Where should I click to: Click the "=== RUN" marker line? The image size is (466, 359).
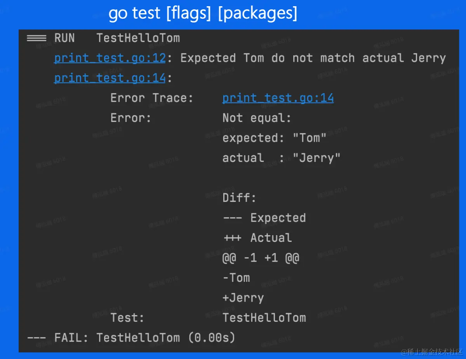pos(50,38)
